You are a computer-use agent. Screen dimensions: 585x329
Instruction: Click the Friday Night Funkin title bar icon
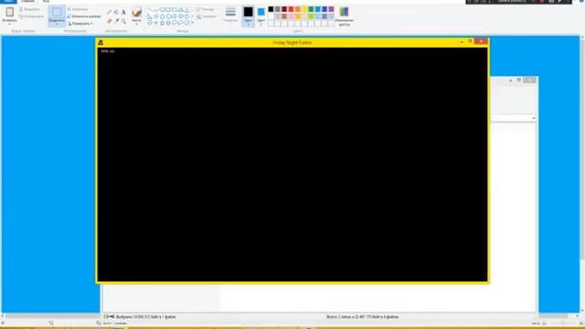(101, 43)
